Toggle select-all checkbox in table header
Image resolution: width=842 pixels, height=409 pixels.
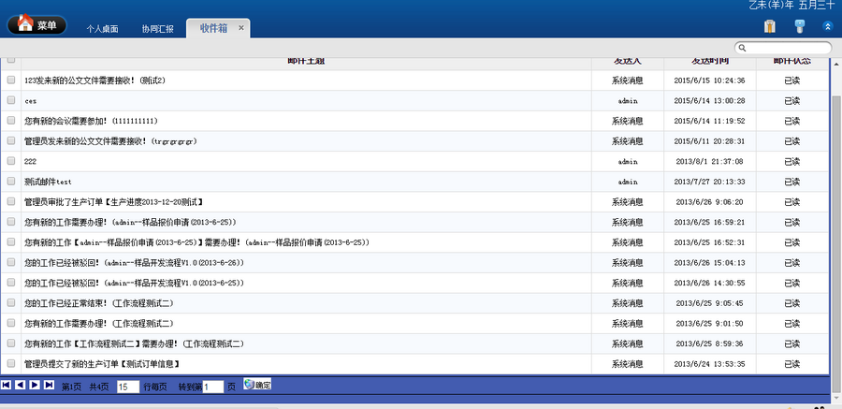(x=11, y=60)
